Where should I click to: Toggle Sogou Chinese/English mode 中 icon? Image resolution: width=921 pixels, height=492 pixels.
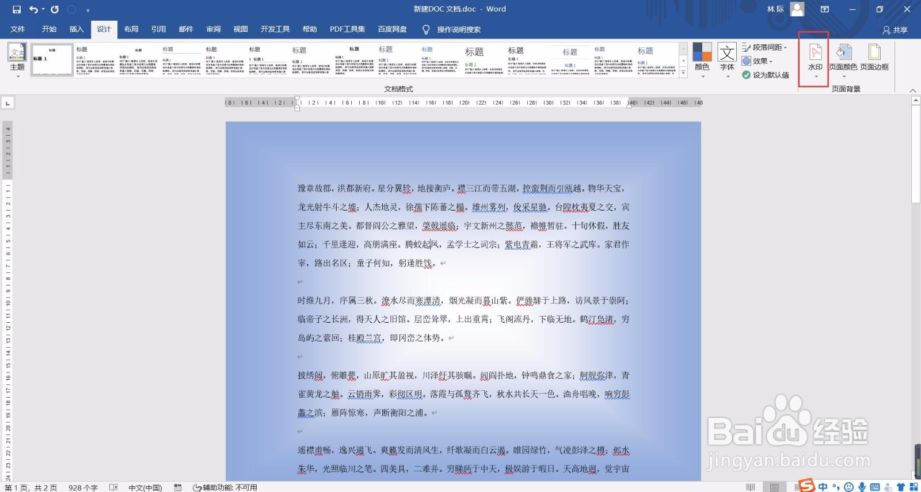(x=823, y=487)
